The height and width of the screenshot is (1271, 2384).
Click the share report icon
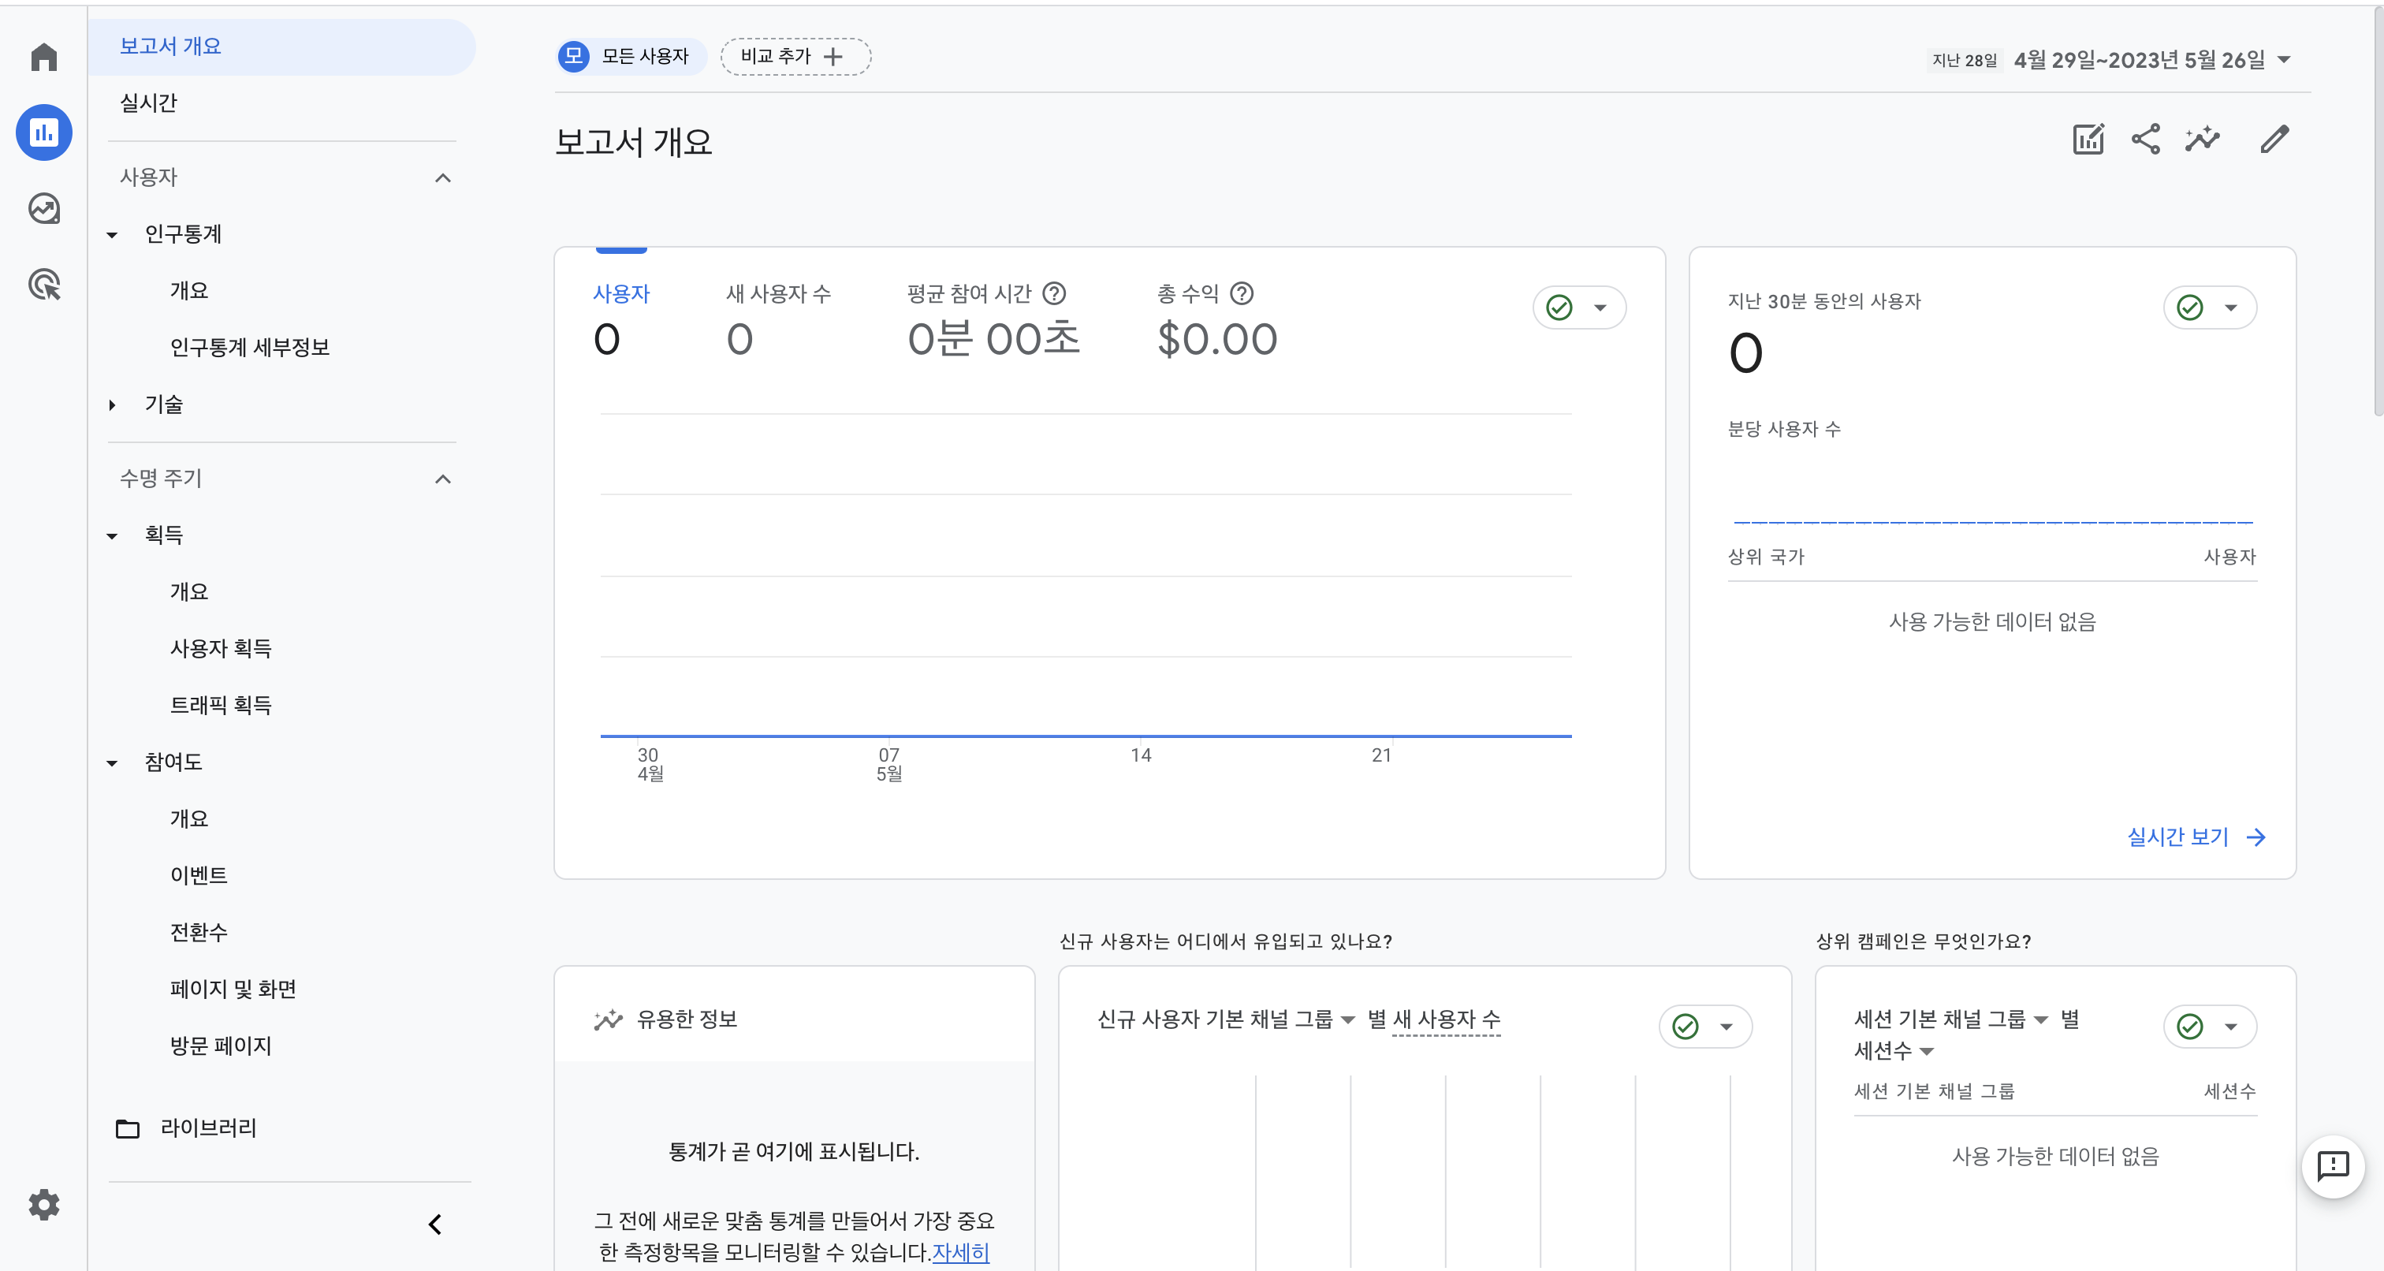pos(2145,140)
